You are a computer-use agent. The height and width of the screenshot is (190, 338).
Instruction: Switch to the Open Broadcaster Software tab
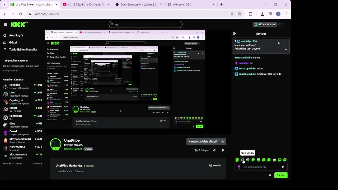click(138, 4)
